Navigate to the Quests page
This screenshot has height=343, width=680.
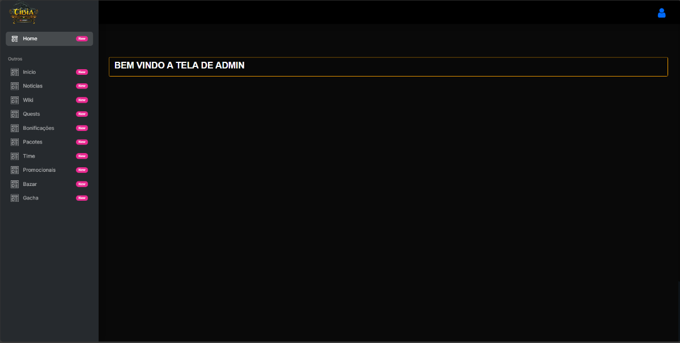pyautogui.click(x=31, y=114)
